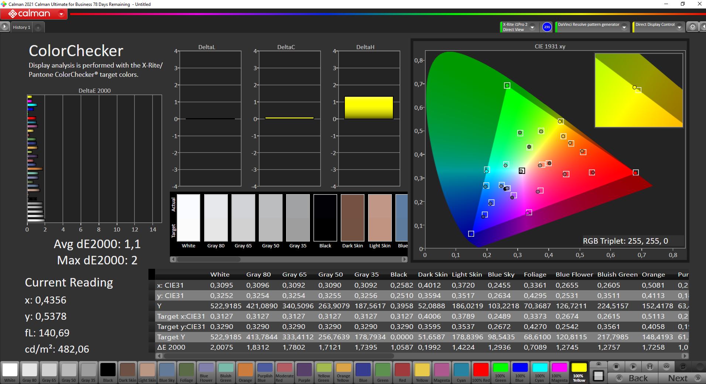Start reading with the play button

pyautogui.click(x=633, y=367)
